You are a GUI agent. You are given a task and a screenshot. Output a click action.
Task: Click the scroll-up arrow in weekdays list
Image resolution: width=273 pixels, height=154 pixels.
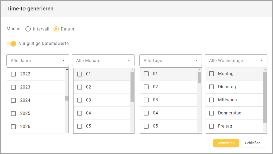tap(265, 70)
